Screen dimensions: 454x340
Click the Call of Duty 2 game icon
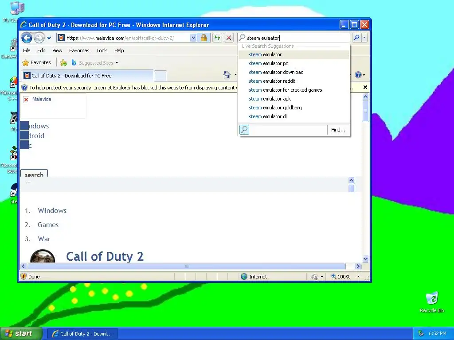[x=43, y=256]
